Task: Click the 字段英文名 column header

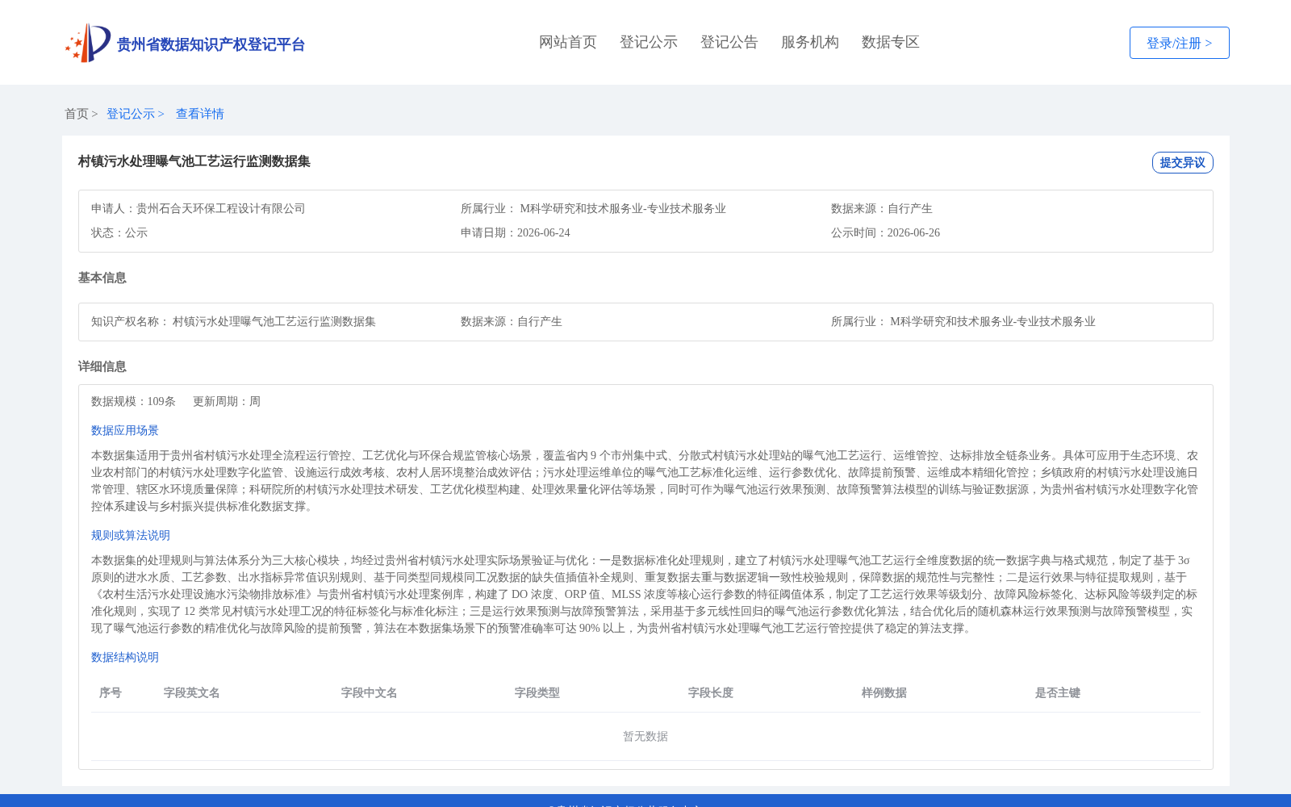Action: pos(192,692)
